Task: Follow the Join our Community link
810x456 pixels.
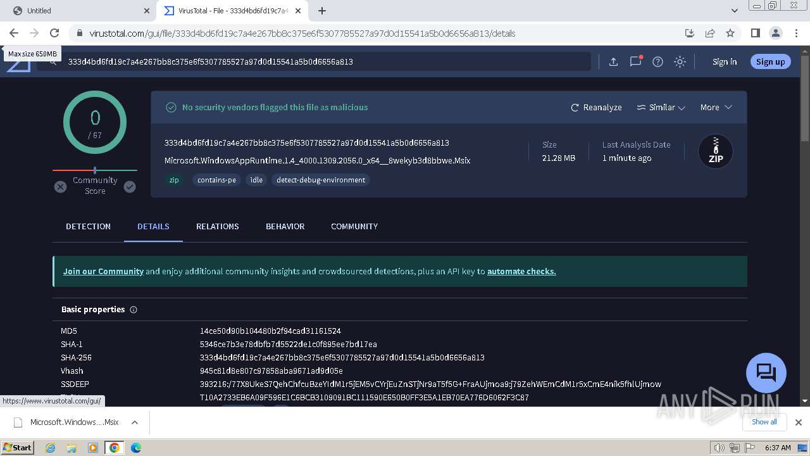Action: point(103,271)
